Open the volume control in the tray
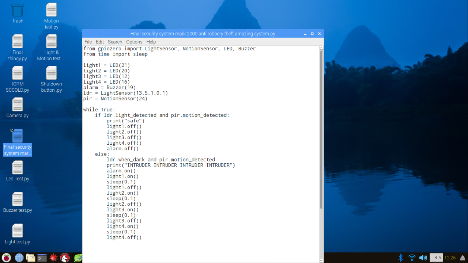 423,258
